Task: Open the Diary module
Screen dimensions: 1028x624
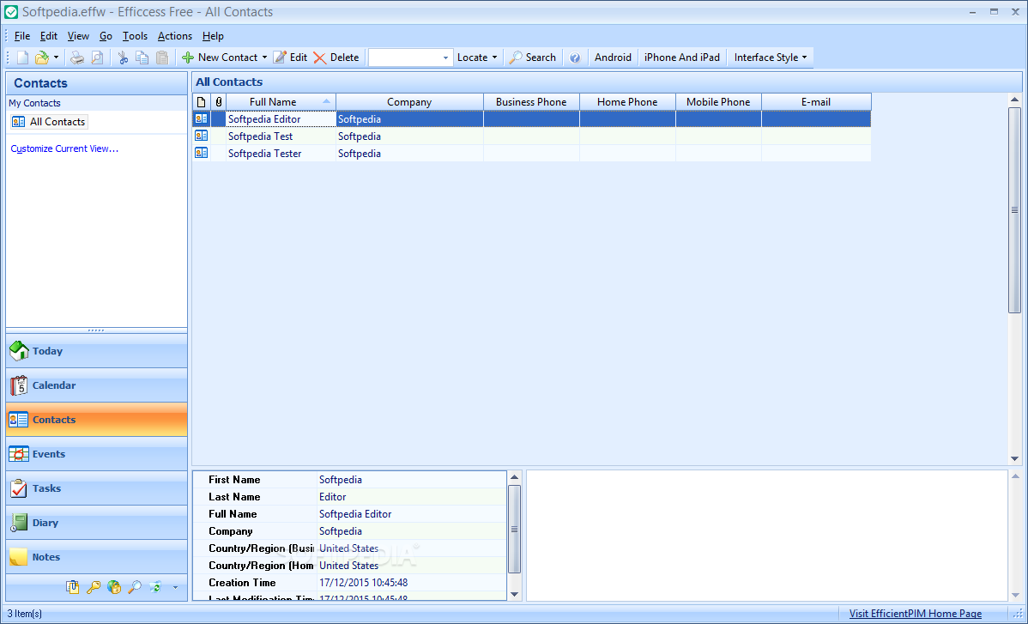Action: click(x=96, y=523)
